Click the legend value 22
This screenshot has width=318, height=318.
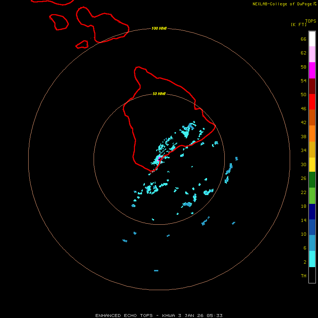pyautogui.click(x=304, y=192)
